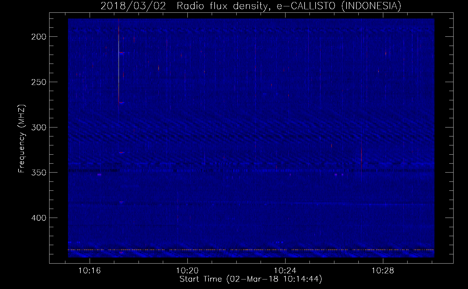
Task: Click the 10:28 time tick label
Action: [383, 271]
